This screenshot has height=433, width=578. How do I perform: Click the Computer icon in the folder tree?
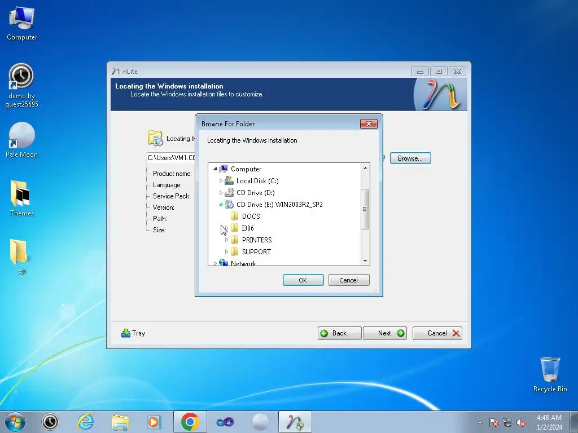224,169
